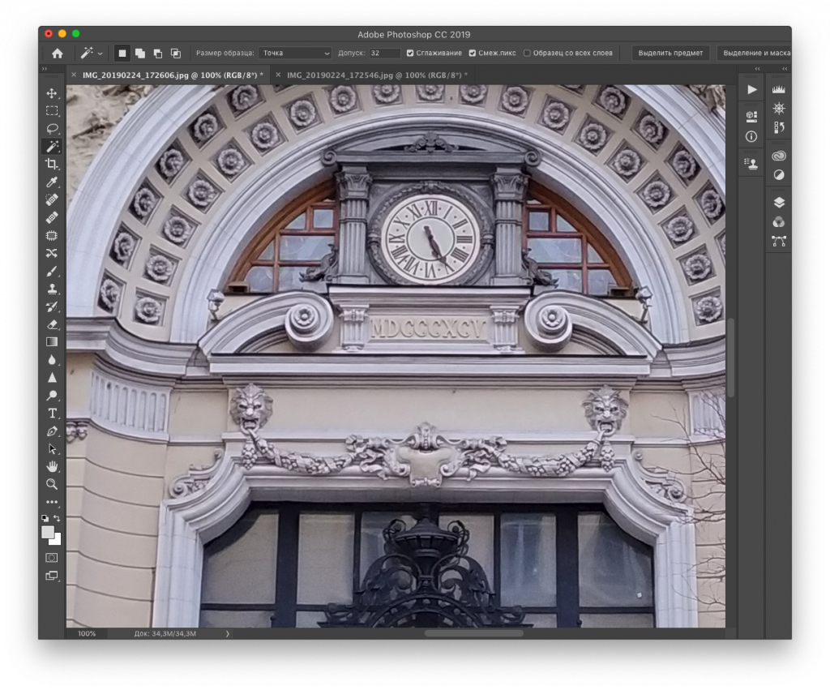
Task: Select the Lasso tool
Action: pos(52,129)
